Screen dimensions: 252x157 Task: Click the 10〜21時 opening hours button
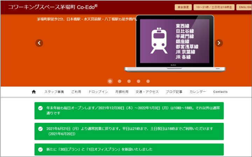click(x=214, y=7)
